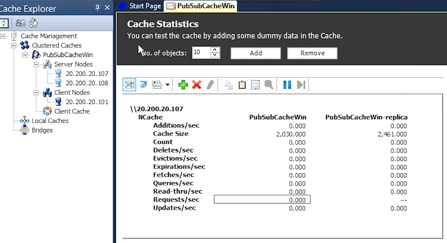Open the counter properties sheet icon
This screenshot has width=447, height=243.
click(256, 85)
